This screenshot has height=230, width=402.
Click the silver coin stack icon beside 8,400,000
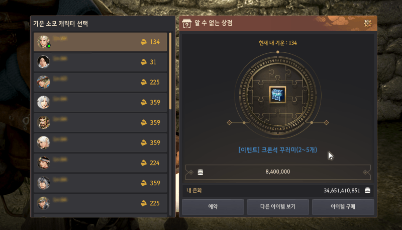click(200, 172)
